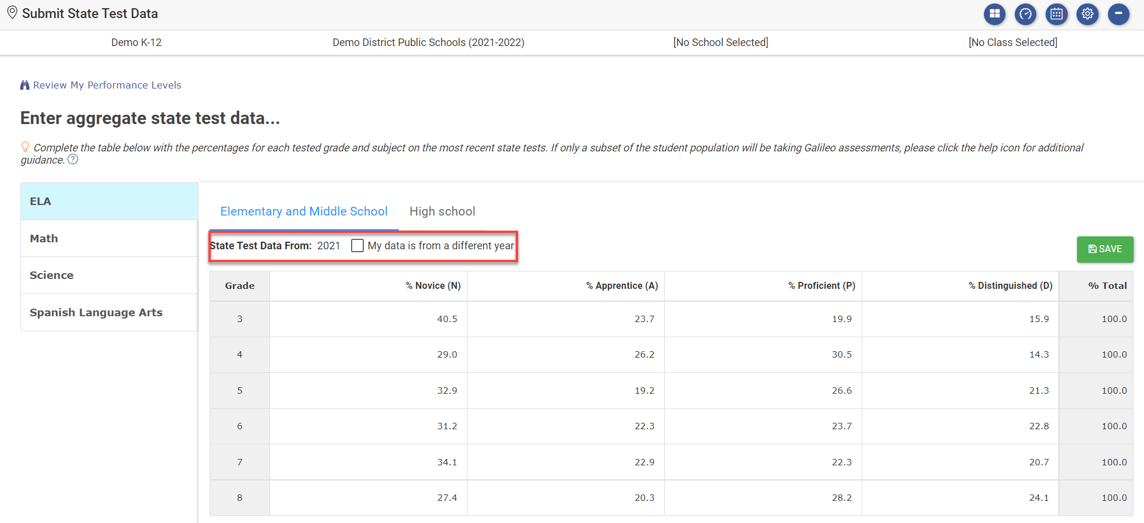Open Review My Performance Levels link

pyautogui.click(x=107, y=85)
